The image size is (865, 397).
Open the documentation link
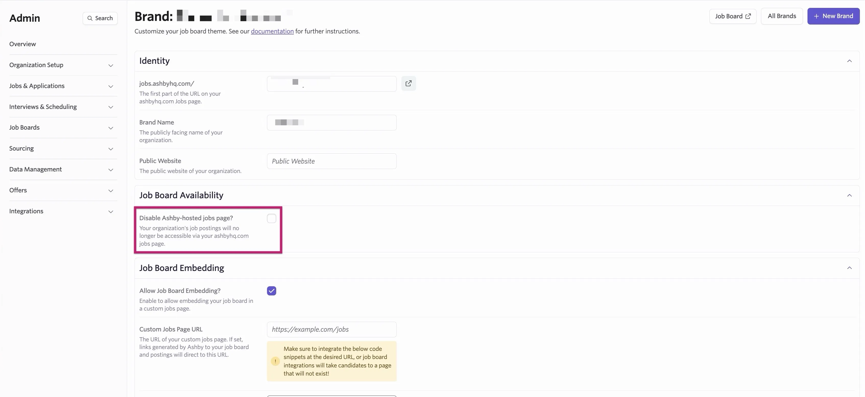pyautogui.click(x=272, y=31)
